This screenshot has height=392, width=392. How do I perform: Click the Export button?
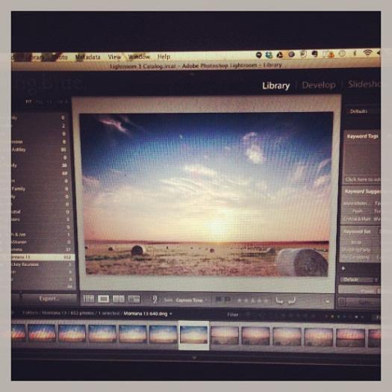pyautogui.click(x=49, y=299)
